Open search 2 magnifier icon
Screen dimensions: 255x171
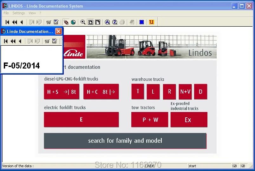115,22
